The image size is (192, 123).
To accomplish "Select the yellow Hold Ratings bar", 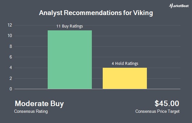I will click(x=125, y=78).
